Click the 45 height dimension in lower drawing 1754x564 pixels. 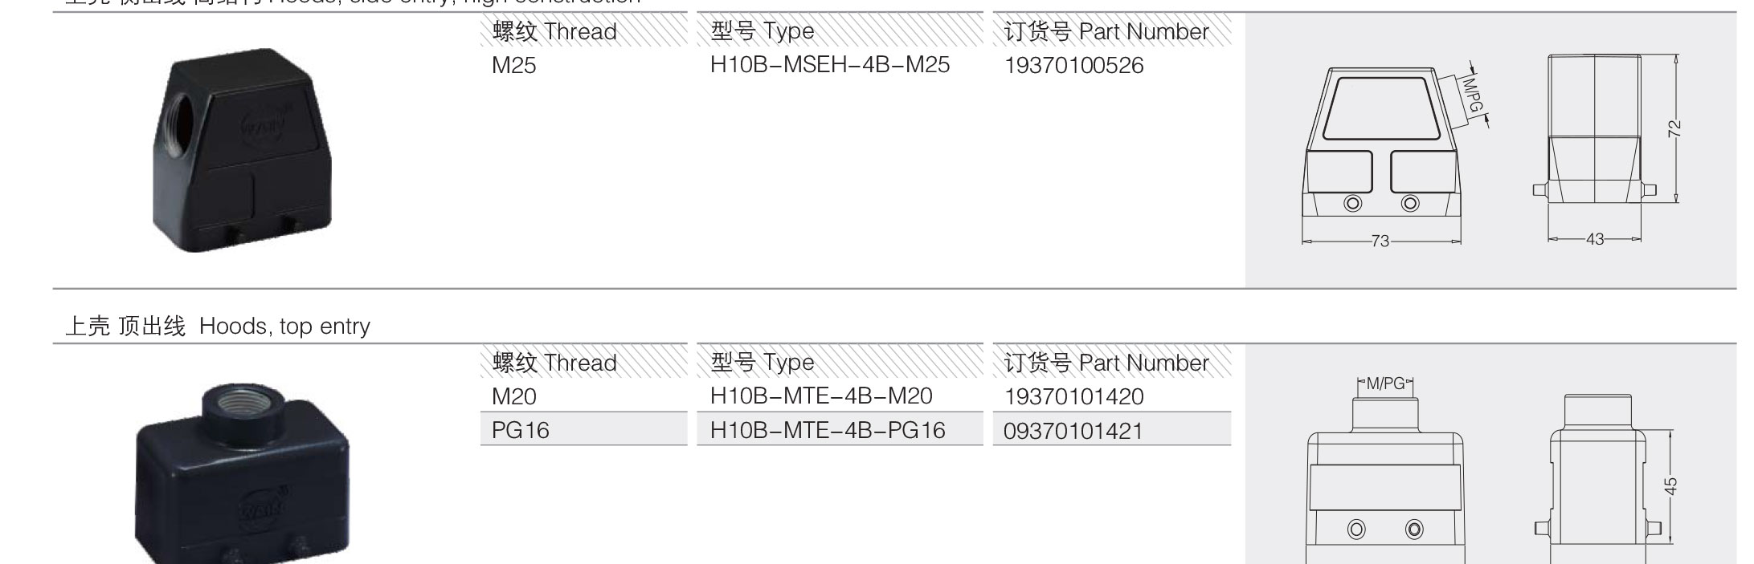pyautogui.click(x=1670, y=487)
